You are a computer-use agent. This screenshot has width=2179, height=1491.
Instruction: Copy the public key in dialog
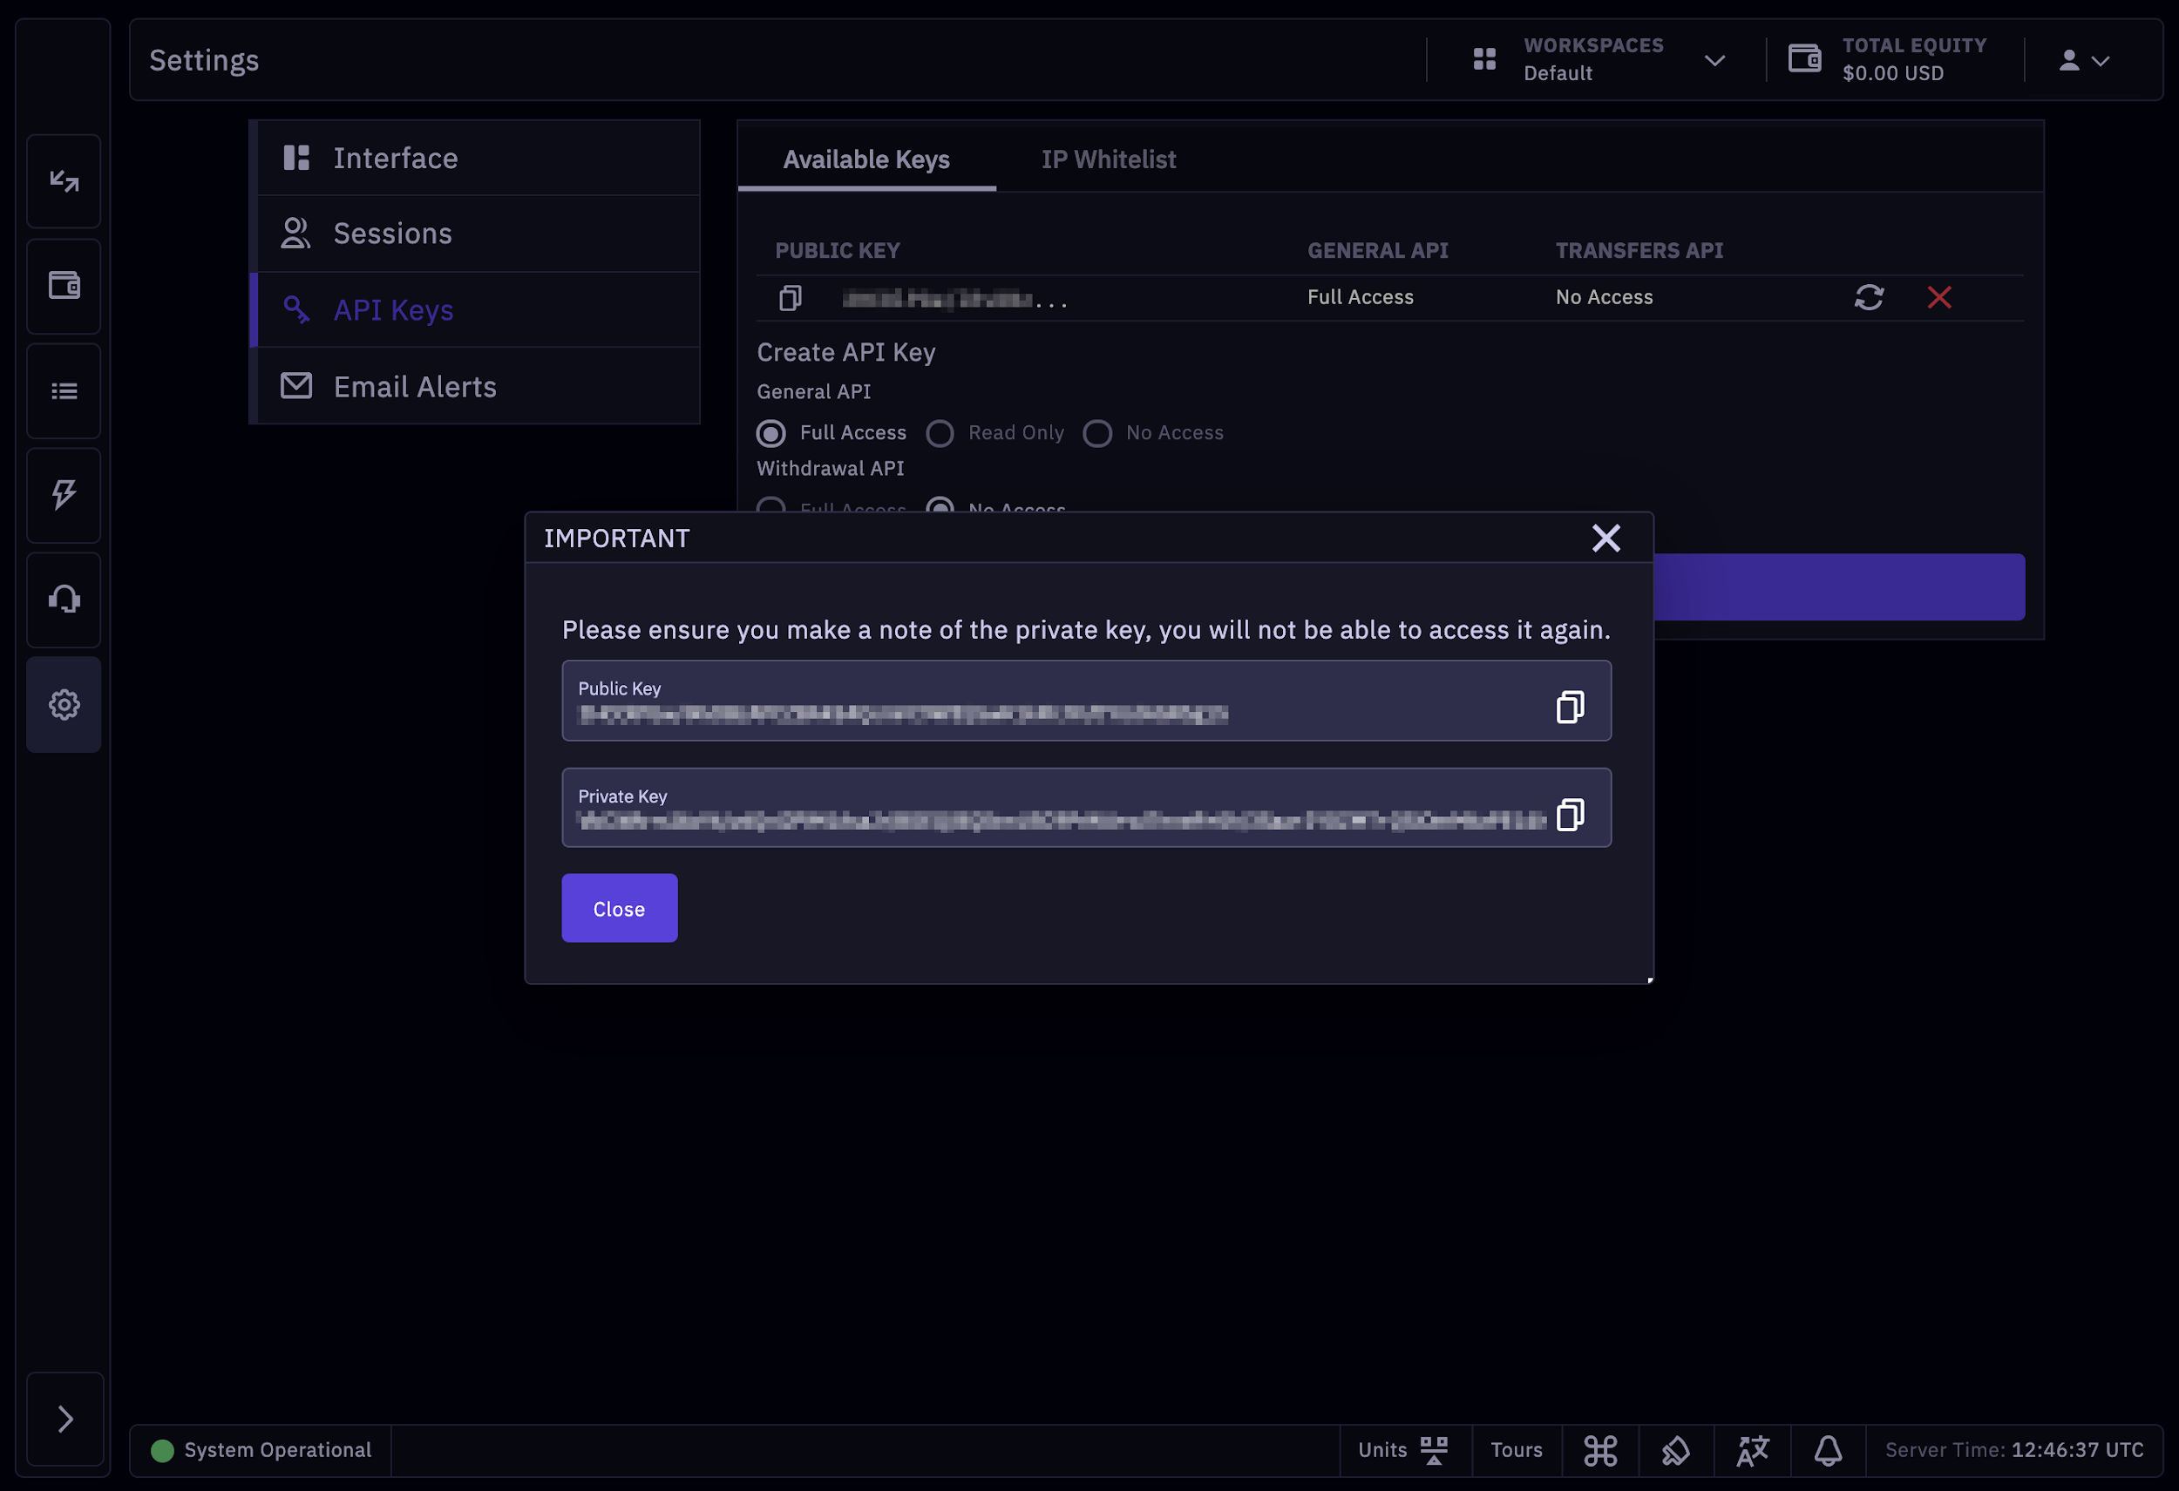tap(1570, 707)
